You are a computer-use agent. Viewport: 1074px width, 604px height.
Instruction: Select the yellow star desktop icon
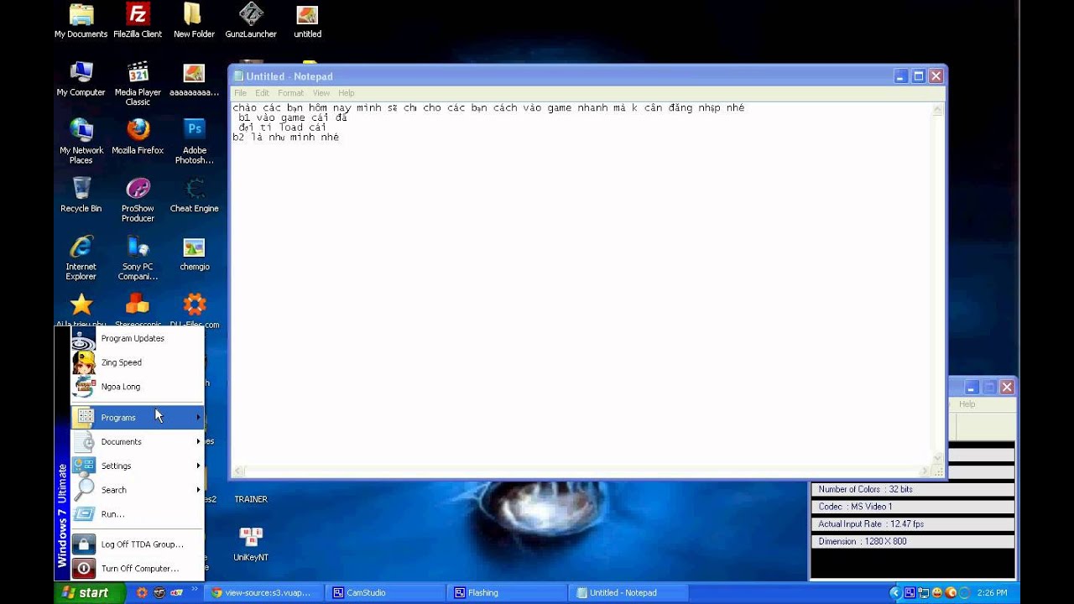pos(81,305)
